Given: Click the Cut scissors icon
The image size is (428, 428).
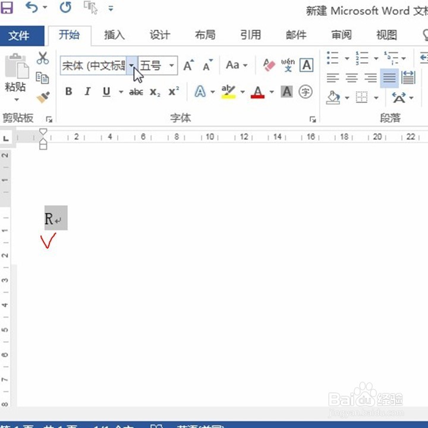Looking at the screenshot, I should (43, 58).
